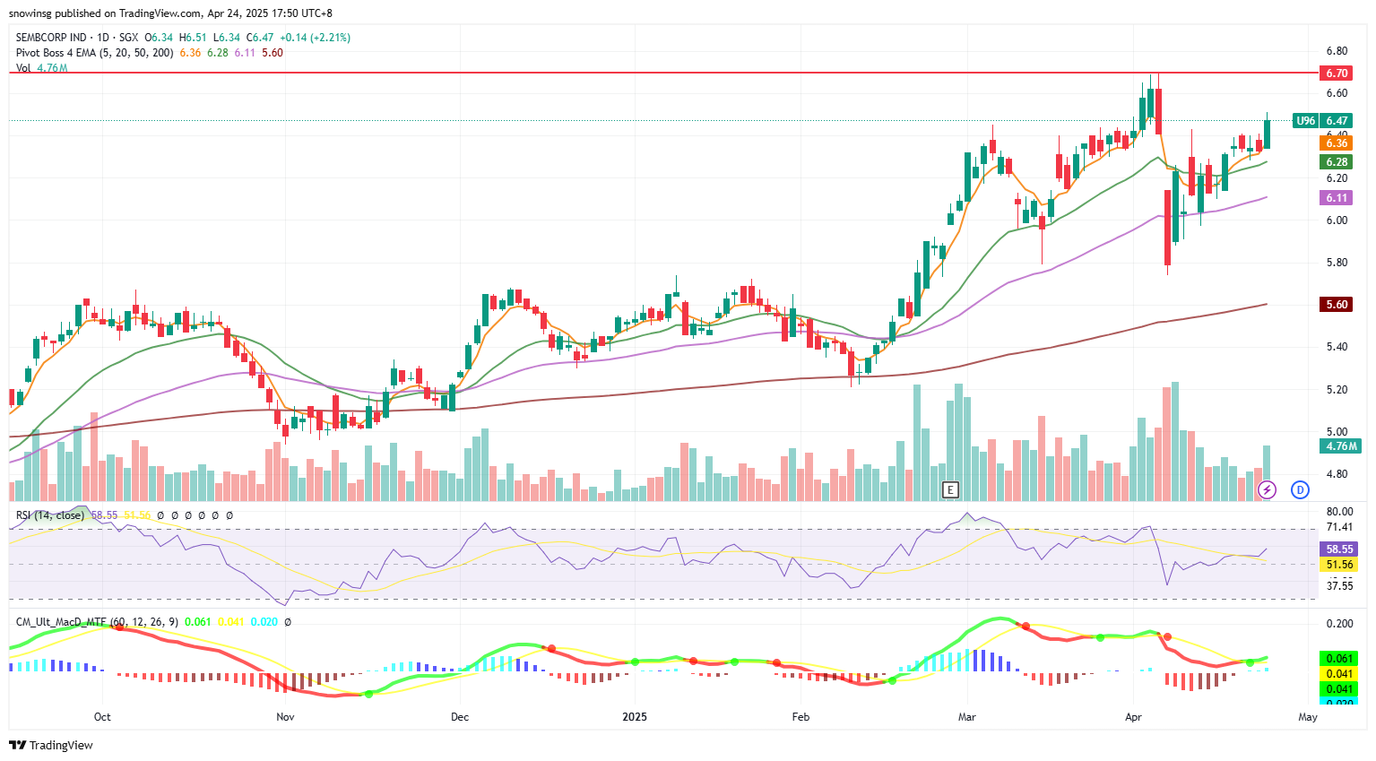Select the Pivot Boss 4 EMA indicator legend
The height and width of the screenshot is (761, 1376).
pos(95,53)
